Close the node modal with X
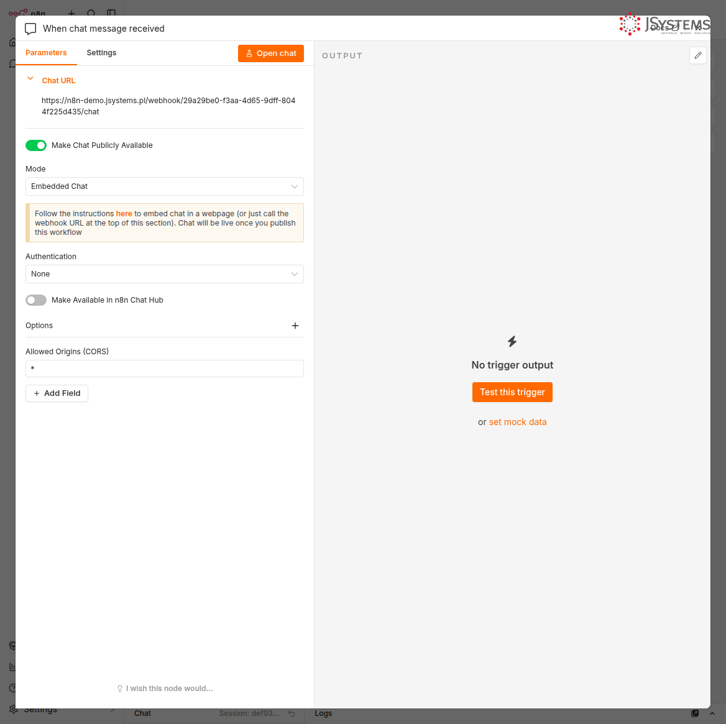This screenshot has height=724, width=726. click(698, 28)
